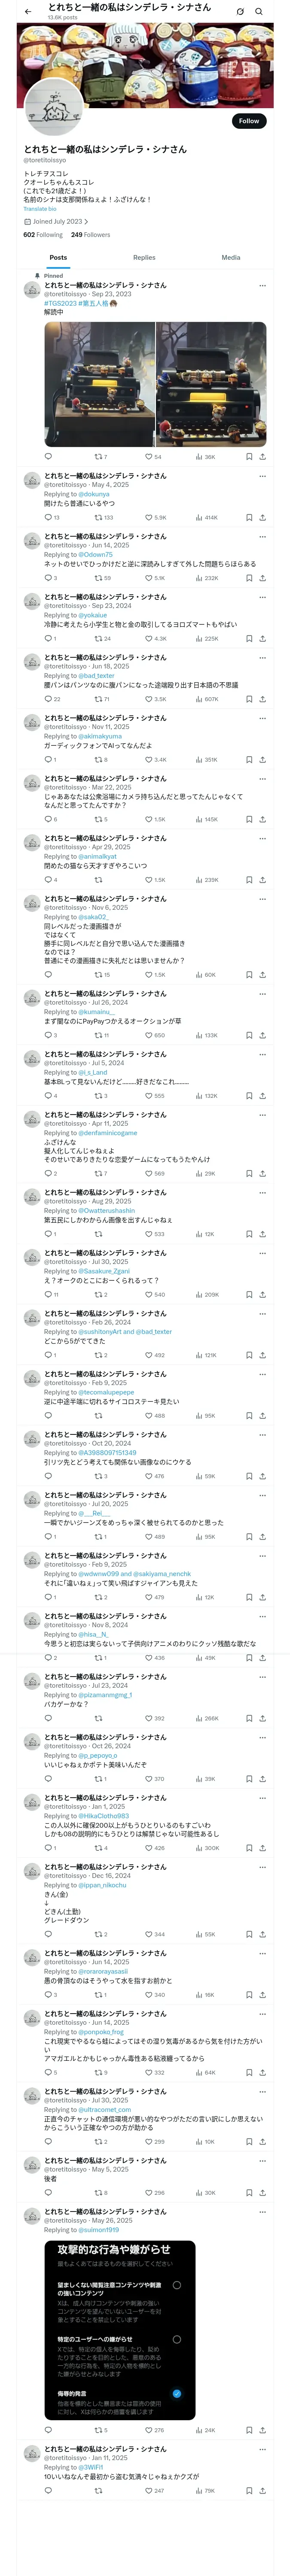Open the 249 Followers list
The image size is (290, 2576).
90,235
